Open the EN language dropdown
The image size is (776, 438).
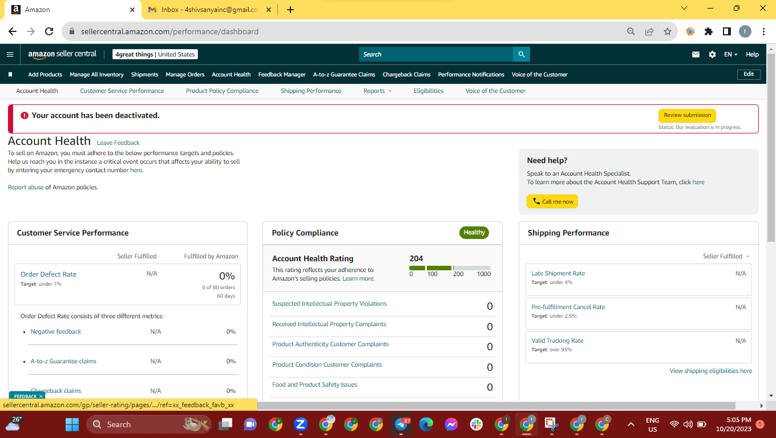730,54
